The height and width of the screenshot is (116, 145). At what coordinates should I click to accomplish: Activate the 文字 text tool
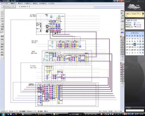tap(2, 19)
